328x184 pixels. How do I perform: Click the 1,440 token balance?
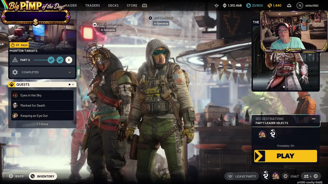tap(277, 5)
